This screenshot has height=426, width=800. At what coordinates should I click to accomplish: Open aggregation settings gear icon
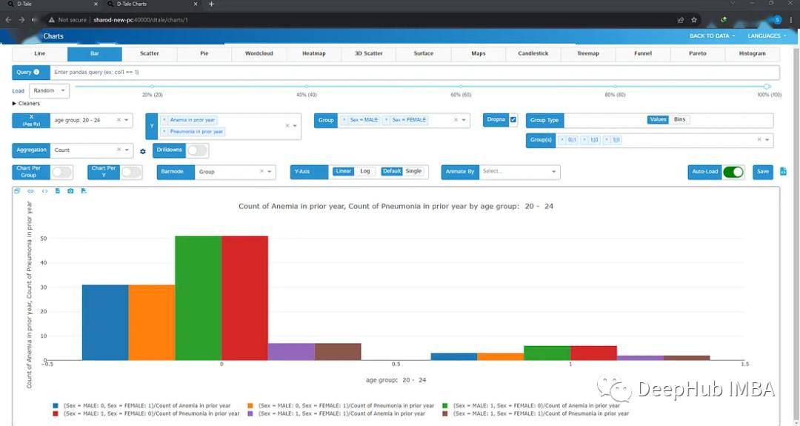tap(143, 152)
